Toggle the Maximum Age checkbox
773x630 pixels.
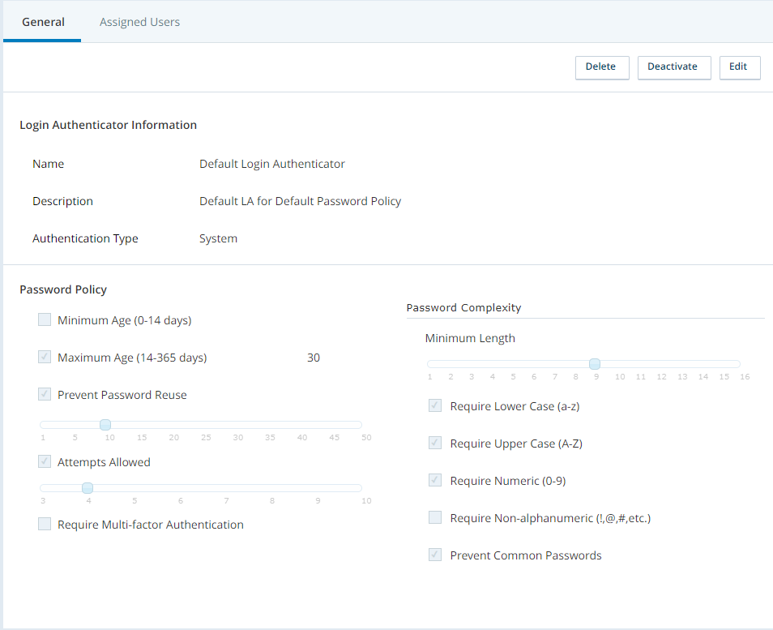45,358
